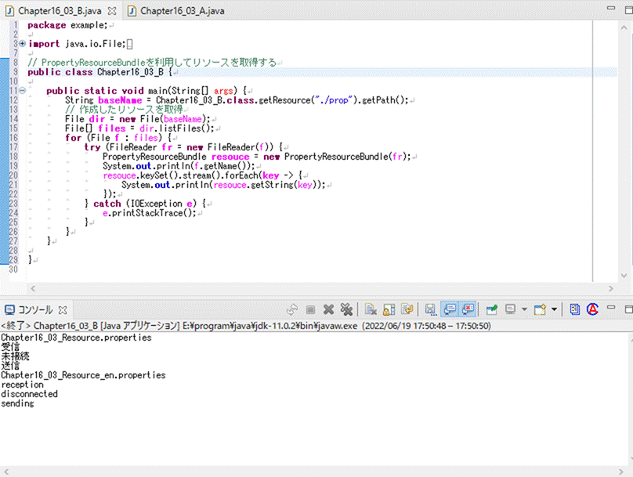This screenshot has width=633, height=477.
Task: Click console line 'Chapter16_03_Resource_en.properties'
Action: click(x=83, y=375)
